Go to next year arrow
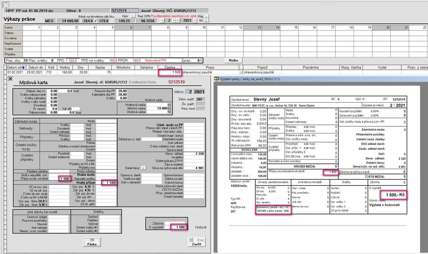Screen dimensions: 428x254 point(195,21)
